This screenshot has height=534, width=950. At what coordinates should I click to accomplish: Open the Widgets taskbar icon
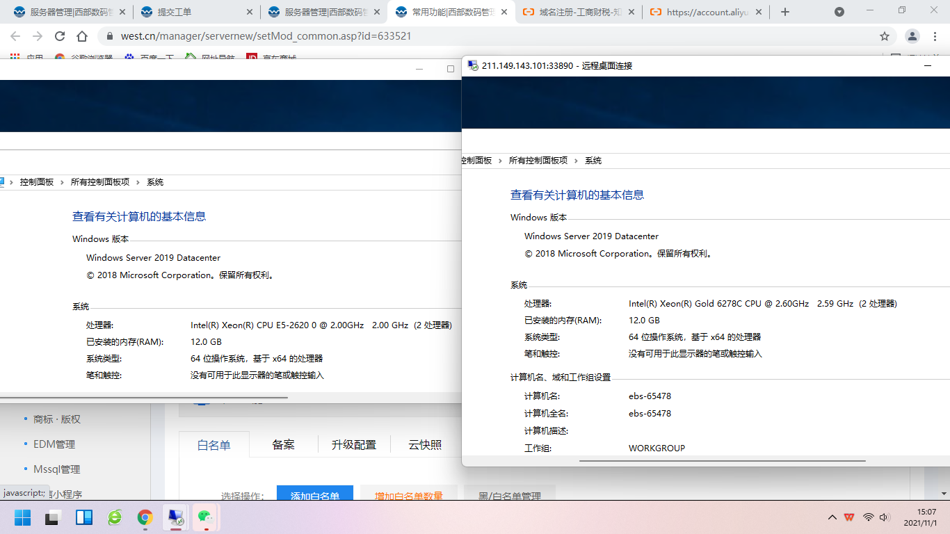point(84,517)
